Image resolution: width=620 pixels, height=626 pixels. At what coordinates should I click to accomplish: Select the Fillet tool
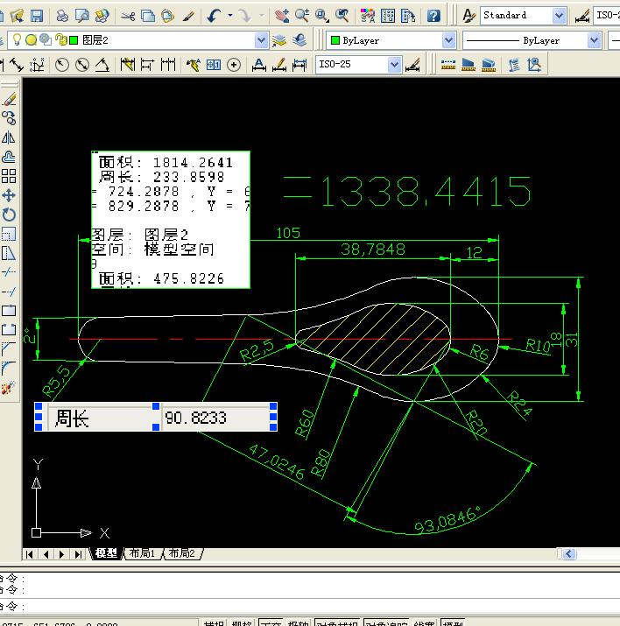[x=9, y=368]
